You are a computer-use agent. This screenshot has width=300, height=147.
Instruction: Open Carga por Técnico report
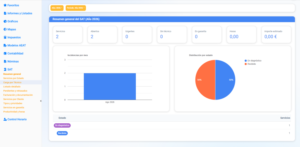pyautogui.click(x=12, y=82)
